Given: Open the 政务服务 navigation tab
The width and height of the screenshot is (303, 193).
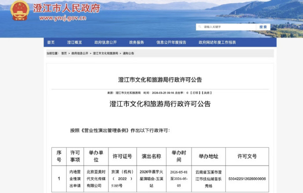Looking at the screenshot, I should point(137,43).
